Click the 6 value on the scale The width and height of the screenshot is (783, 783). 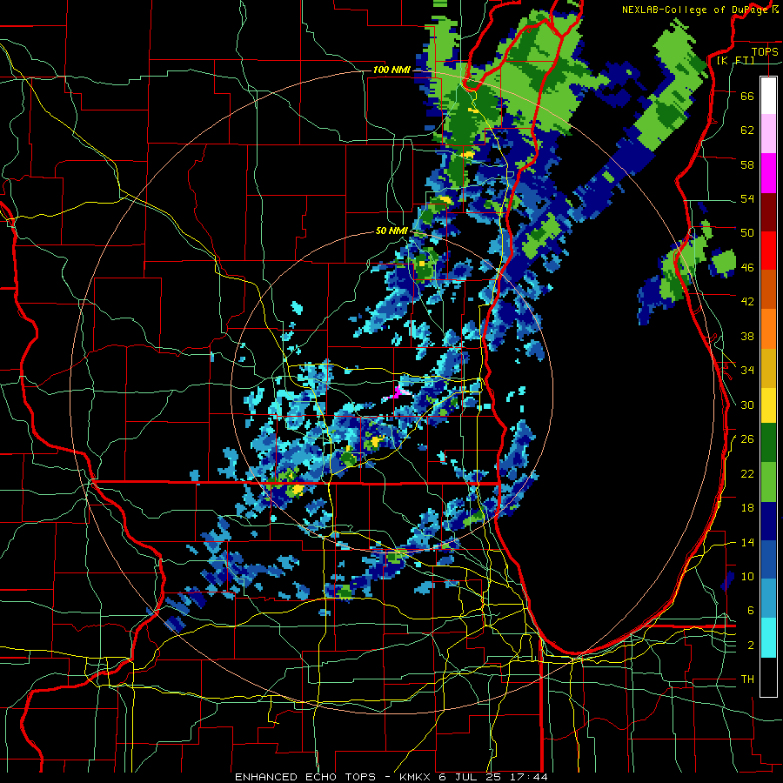(x=751, y=611)
